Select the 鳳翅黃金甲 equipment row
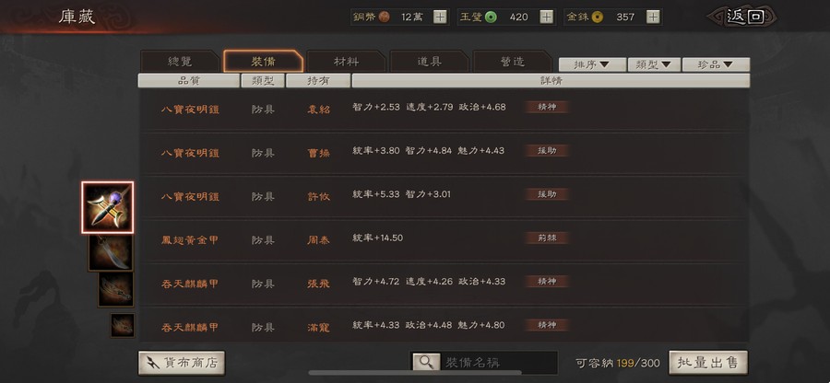Screen dimensions: 830x383 click(444, 239)
